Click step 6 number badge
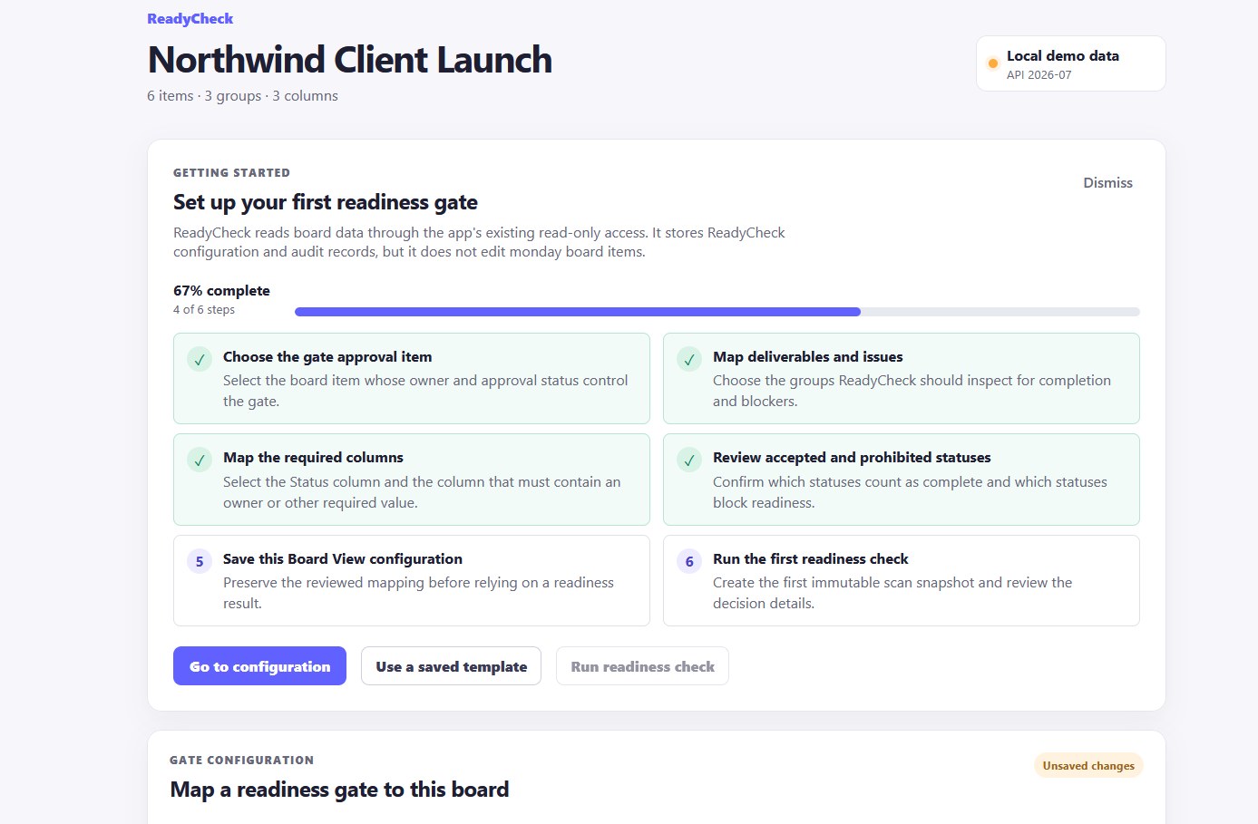The image size is (1258, 824). click(689, 561)
